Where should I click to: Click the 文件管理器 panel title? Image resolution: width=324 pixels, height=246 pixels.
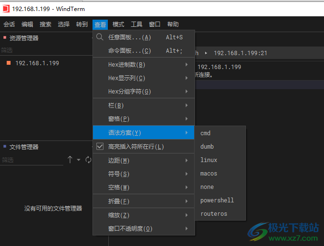click(24, 147)
